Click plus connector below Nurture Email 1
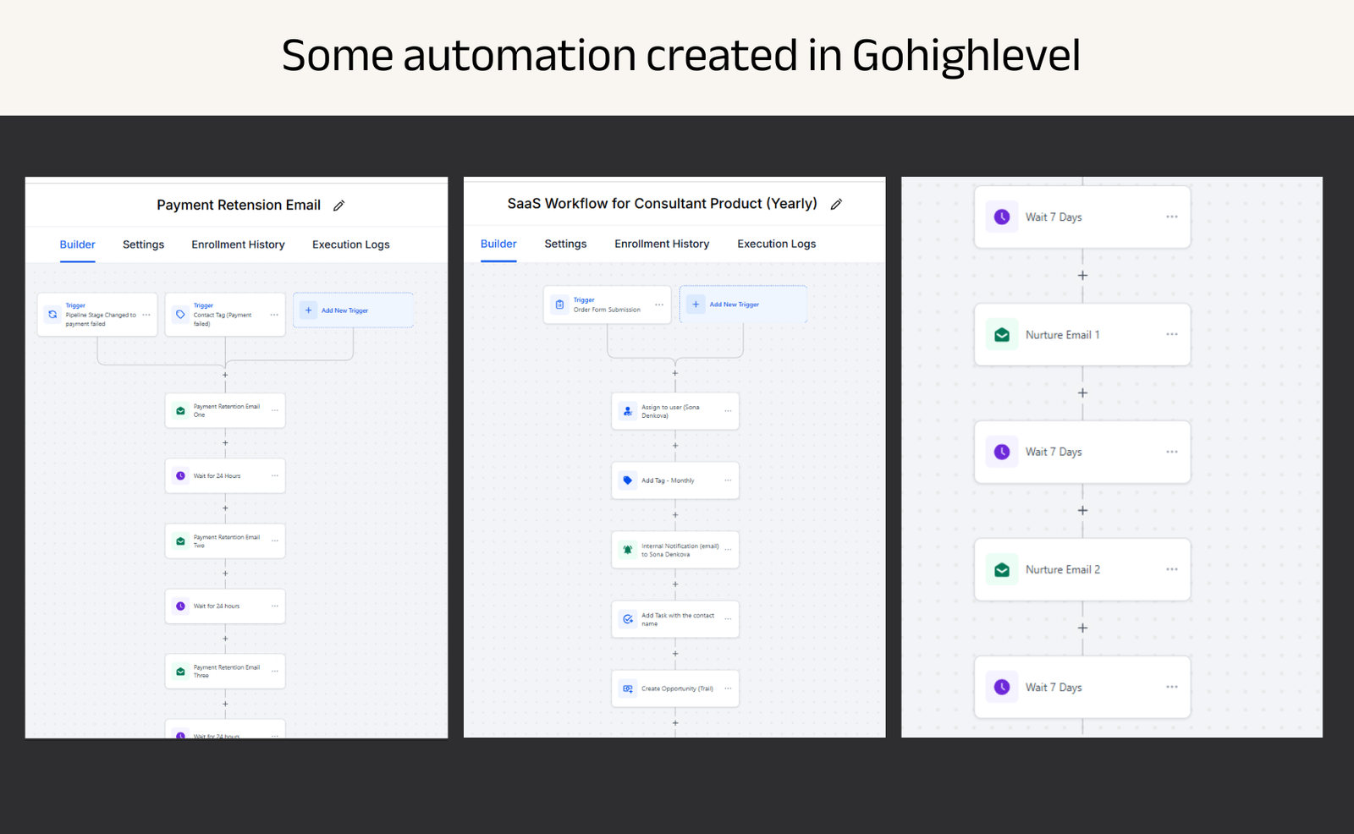Screen dimensions: 1354x834 pyautogui.click(x=1082, y=393)
